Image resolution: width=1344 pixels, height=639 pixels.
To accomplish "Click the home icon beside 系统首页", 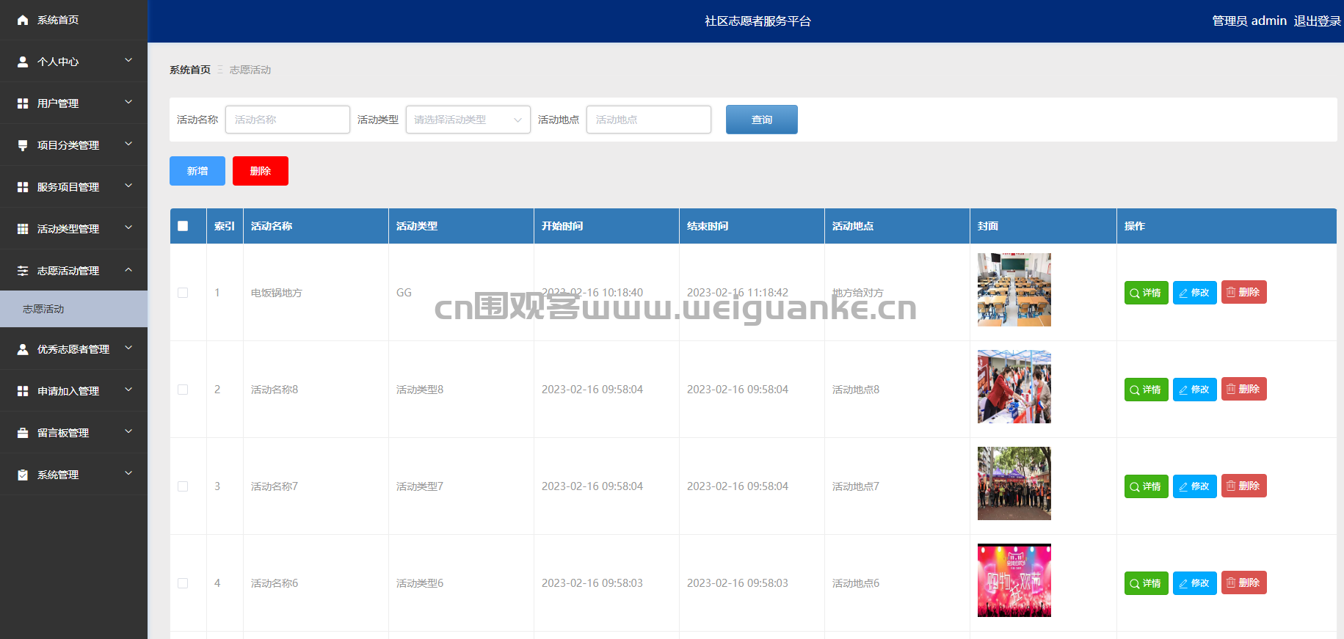I will (x=23, y=20).
